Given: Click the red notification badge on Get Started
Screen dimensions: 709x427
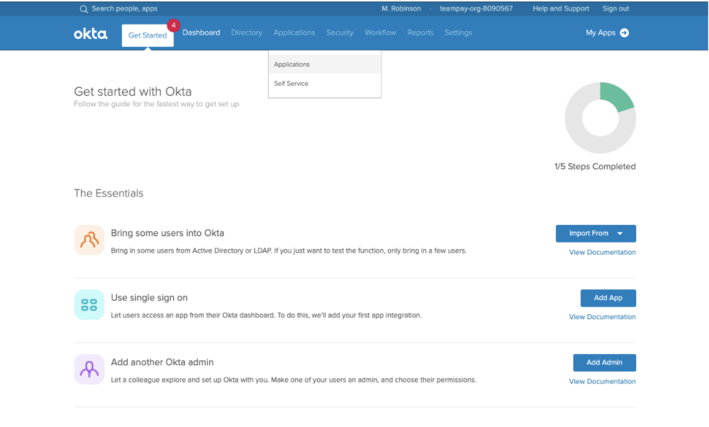Looking at the screenshot, I should [173, 26].
